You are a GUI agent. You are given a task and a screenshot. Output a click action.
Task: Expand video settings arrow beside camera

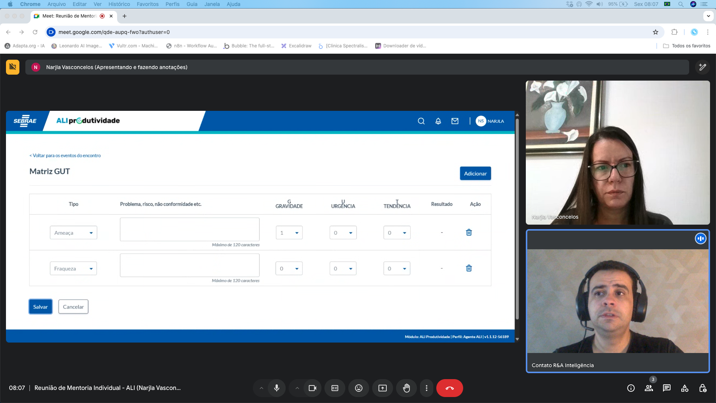click(x=297, y=388)
